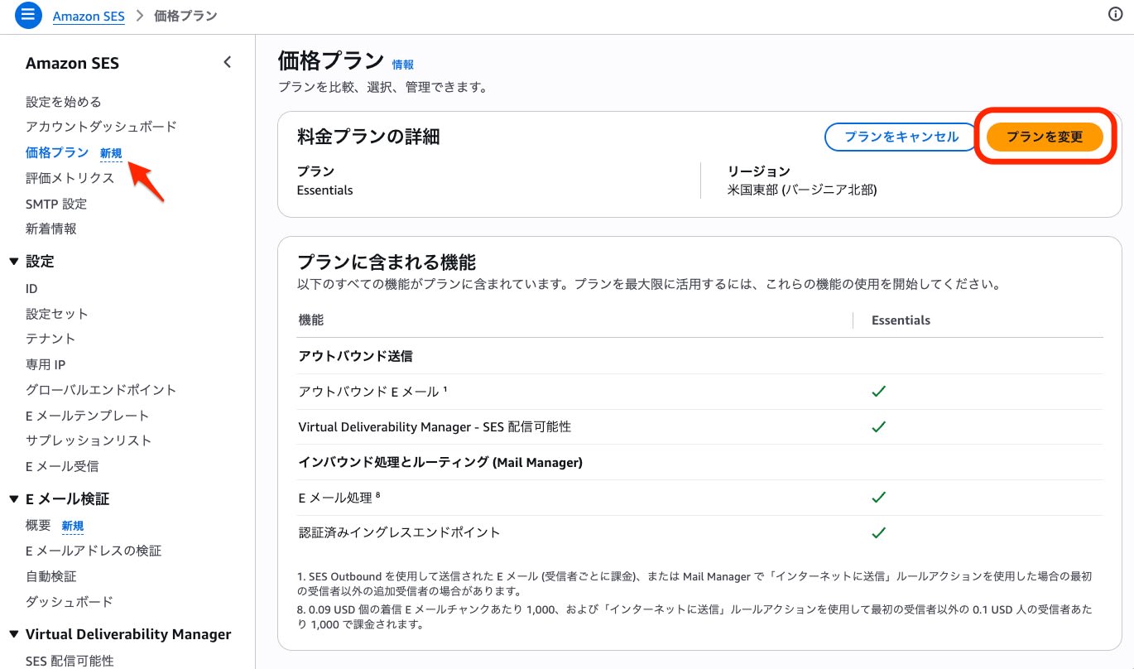Click the Amazon SES sidebar title

pos(72,63)
